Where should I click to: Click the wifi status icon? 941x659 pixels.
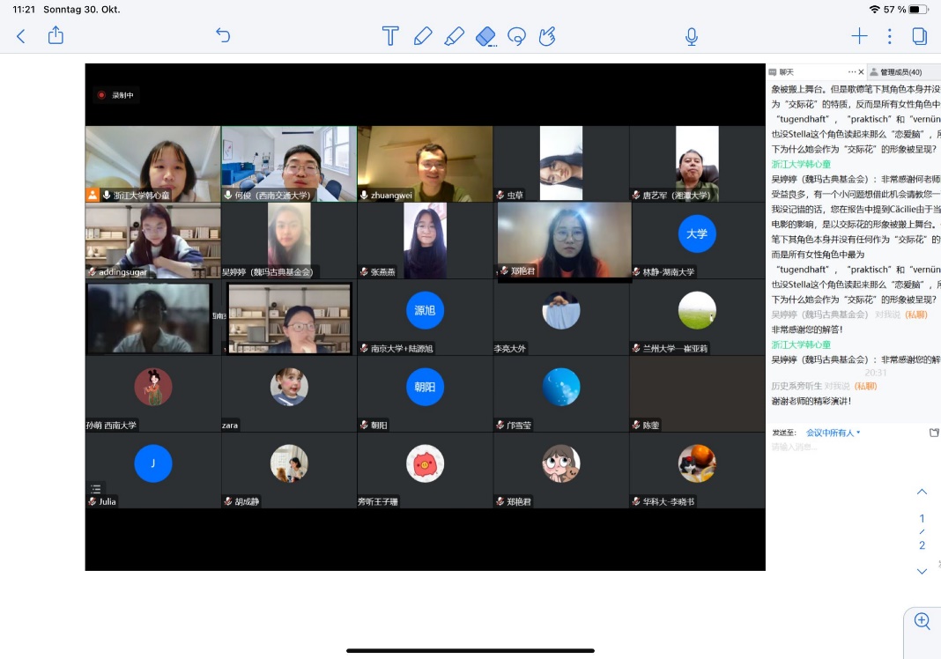(874, 10)
